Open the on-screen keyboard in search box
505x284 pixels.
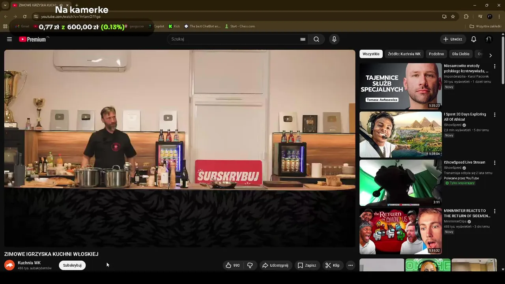click(303, 39)
